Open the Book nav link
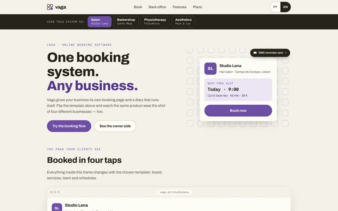The height and width of the screenshot is (211, 338). tap(138, 7)
